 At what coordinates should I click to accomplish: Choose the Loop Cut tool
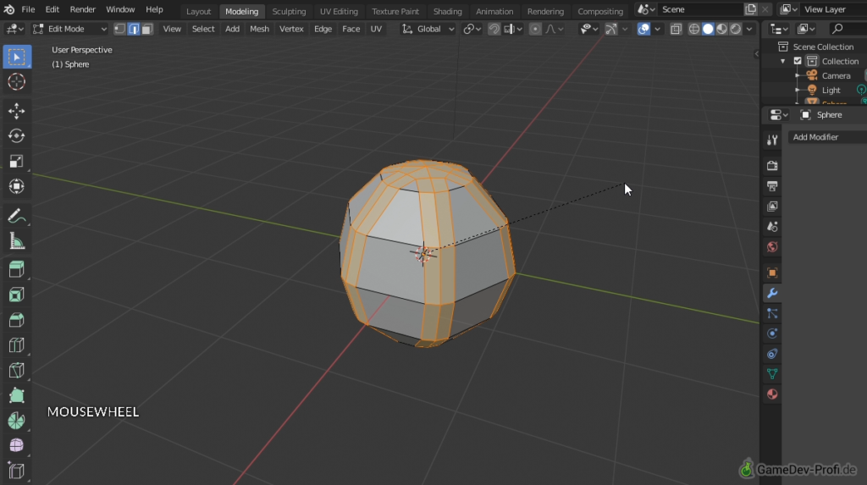(x=17, y=345)
